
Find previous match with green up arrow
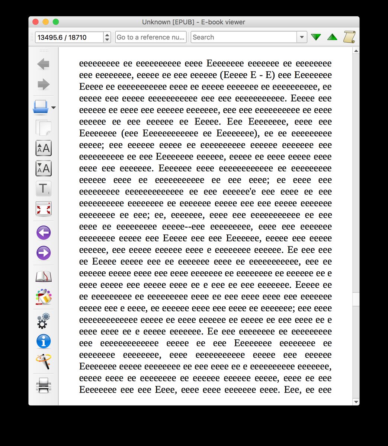click(332, 37)
